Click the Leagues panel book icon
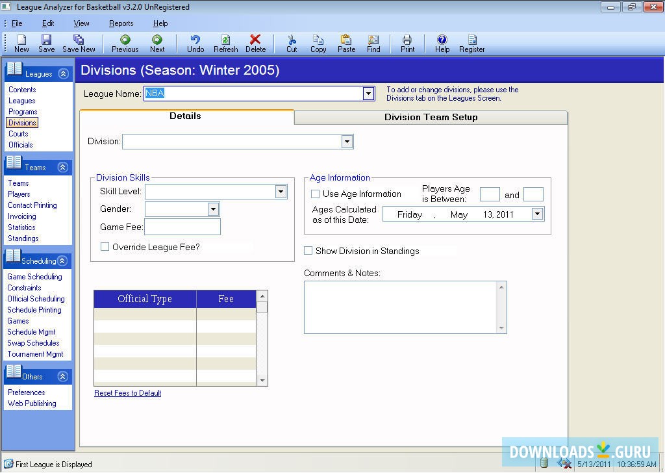 coord(14,69)
